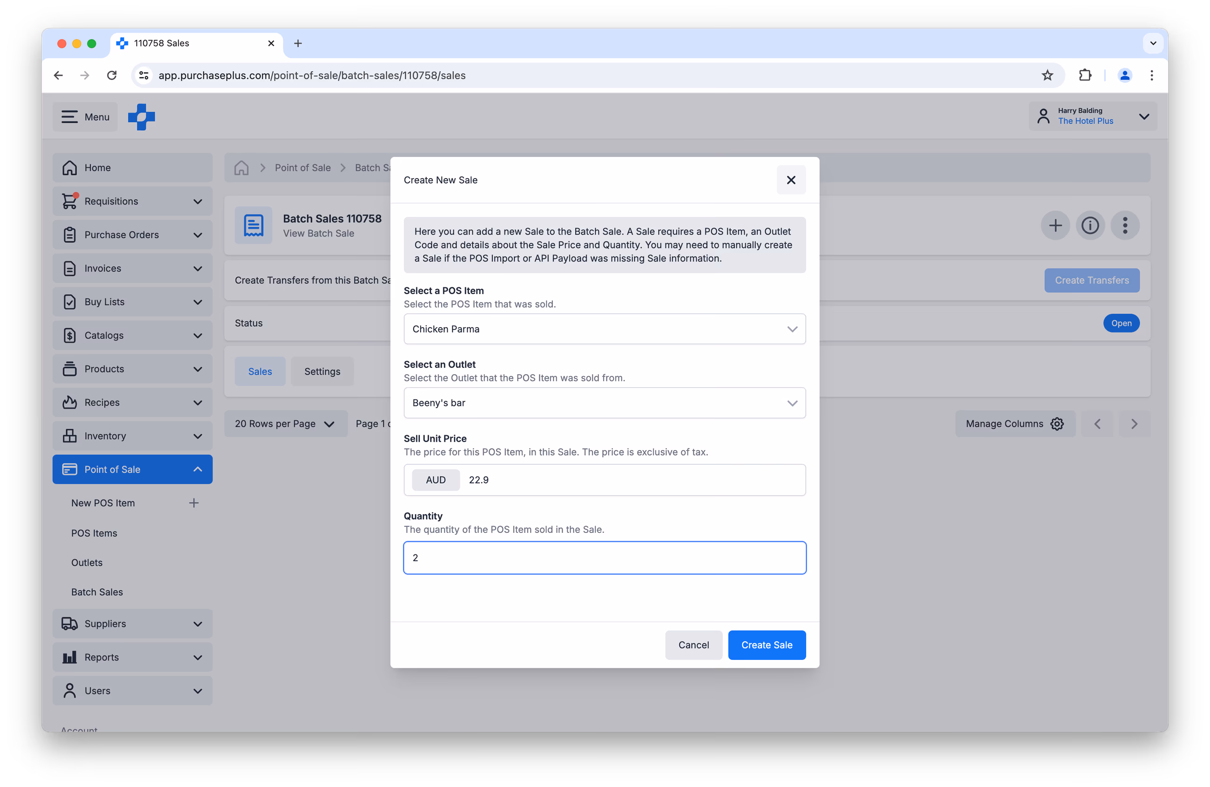The width and height of the screenshot is (1210, 787).
Task: Click the Manage Columns gear button
Action: click(1015, 424)
